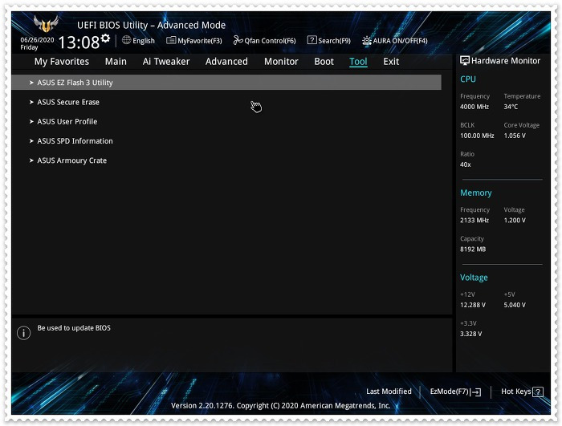Expand arrow beside ASUS Secure Erase
This screenshot has width=562, height=426.
(x=31, y=102)
